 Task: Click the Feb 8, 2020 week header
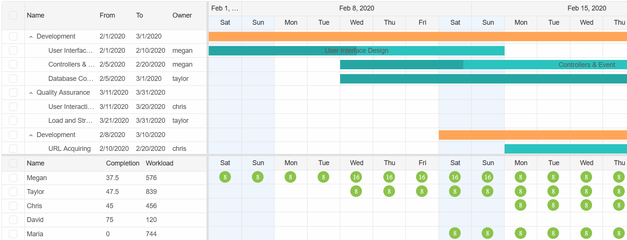point(356,8)
